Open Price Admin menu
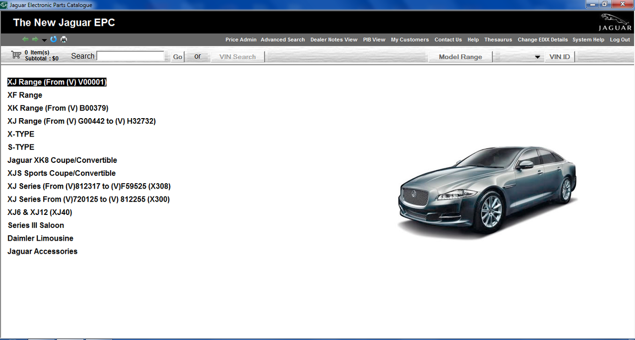The image size is (635, 340). [x=241, y=40]
